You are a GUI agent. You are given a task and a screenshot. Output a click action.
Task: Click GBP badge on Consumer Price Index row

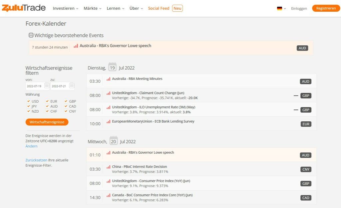point(306,184)
